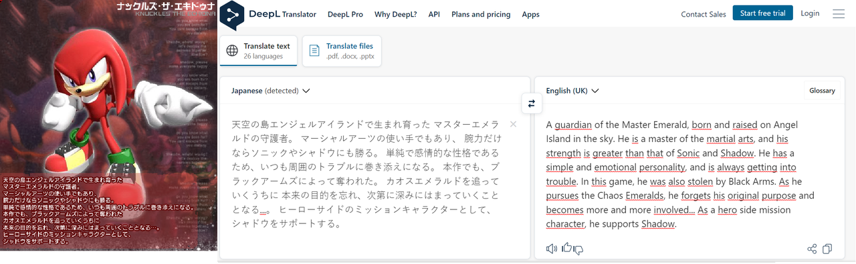
Task: Click the Contact Sales link
Action: (x=704, y=14)
